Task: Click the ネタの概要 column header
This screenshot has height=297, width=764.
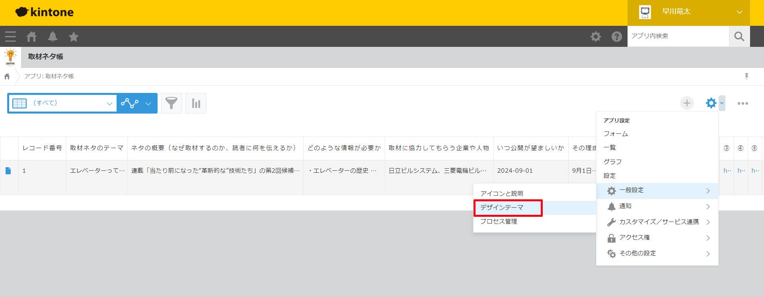Action: 215,148
